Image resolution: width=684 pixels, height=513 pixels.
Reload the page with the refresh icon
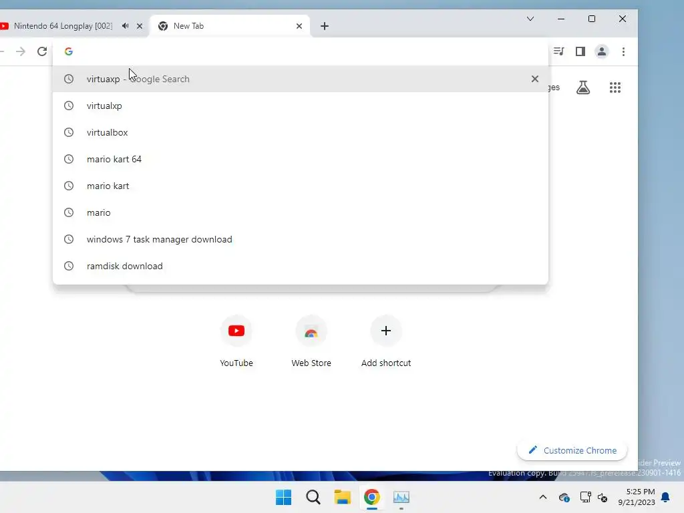pyautogui.click(x=42, y=51)
